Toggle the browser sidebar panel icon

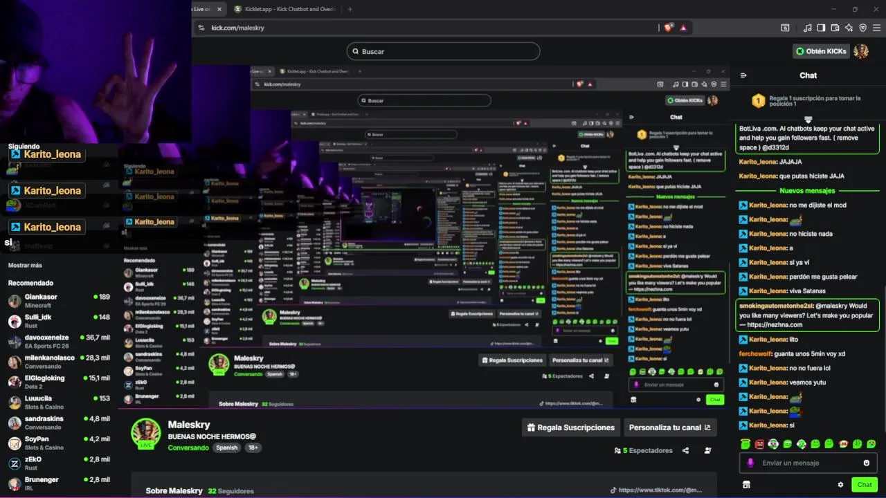tap(821, 28)
